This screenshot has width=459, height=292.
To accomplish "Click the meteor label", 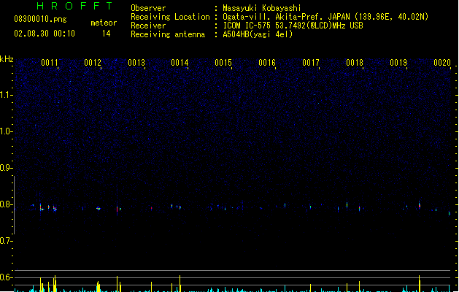I will 104,23.
